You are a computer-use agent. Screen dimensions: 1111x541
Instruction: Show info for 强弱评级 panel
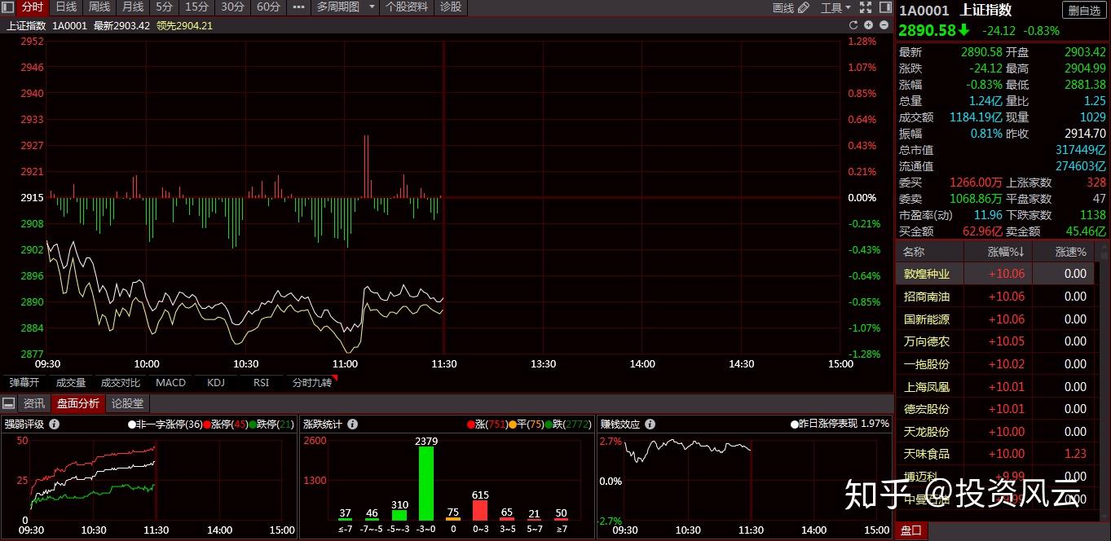55,424
